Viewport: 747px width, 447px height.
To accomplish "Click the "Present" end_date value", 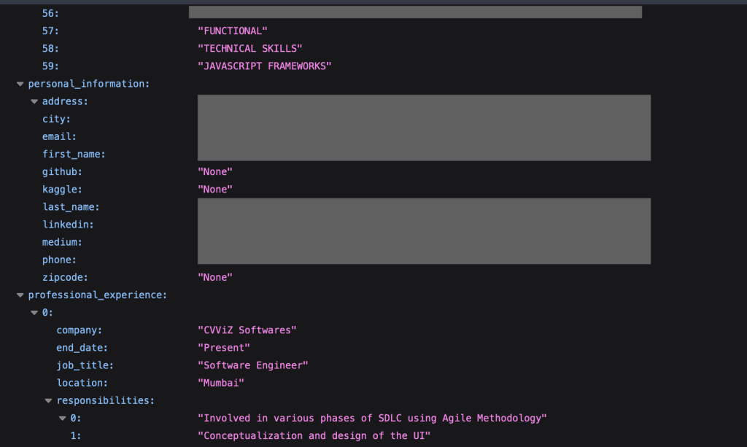I will pos(223,347).
